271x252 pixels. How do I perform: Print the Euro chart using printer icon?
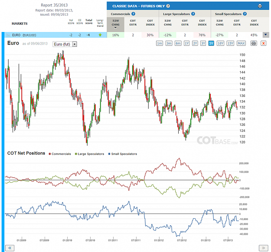coord(254,43)
